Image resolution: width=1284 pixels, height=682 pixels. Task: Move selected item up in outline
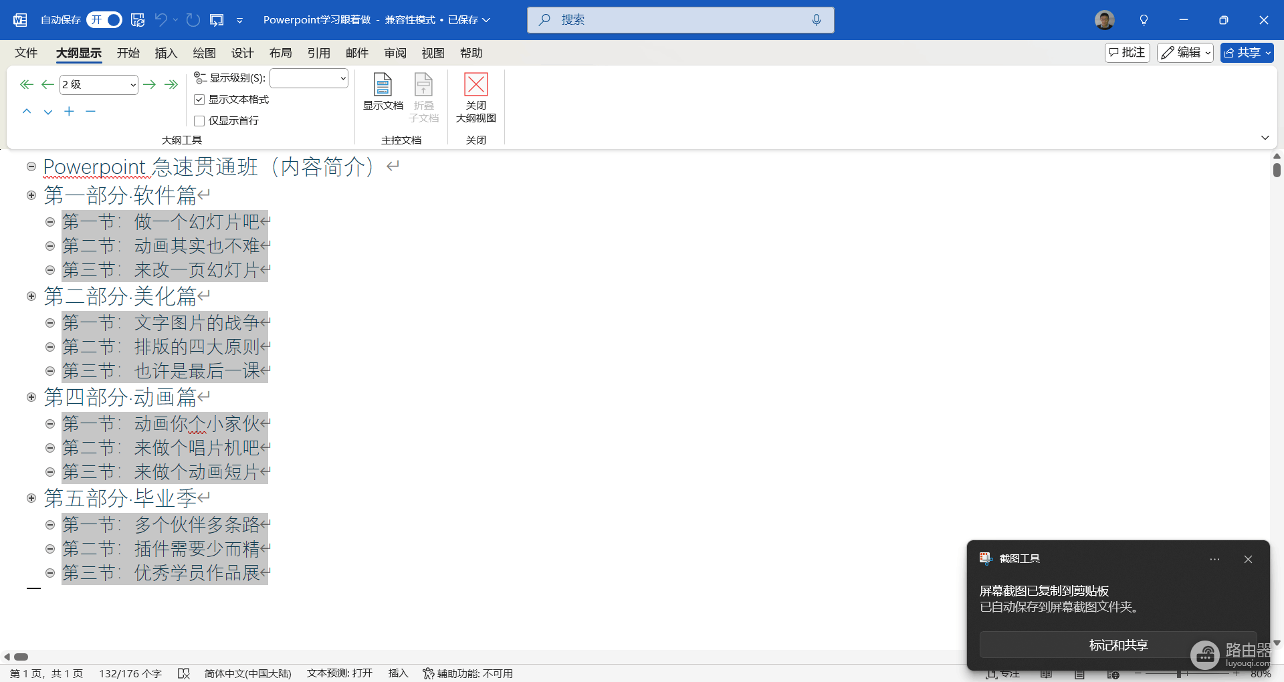click(x=27, y=112)
